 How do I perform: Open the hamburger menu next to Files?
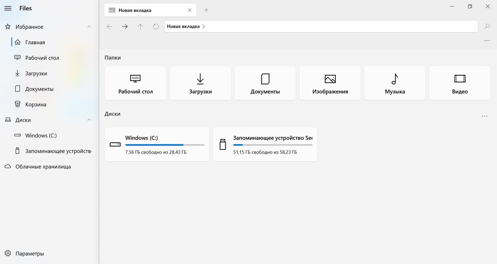[x=7, y=8]
